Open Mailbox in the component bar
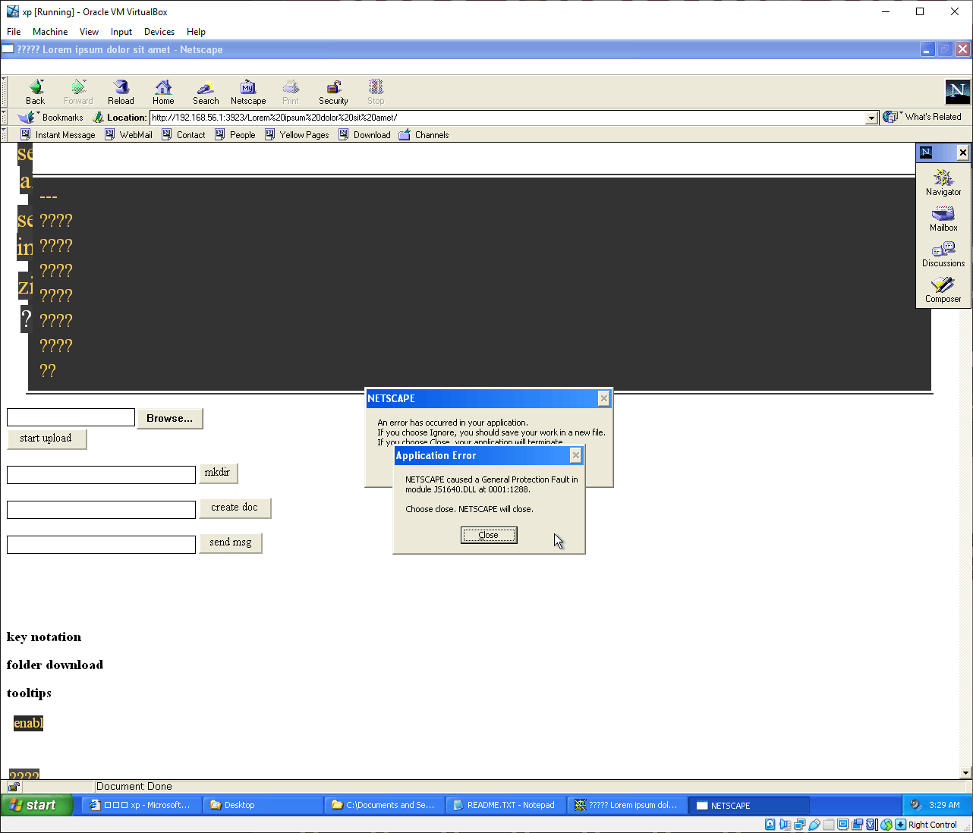The image size is (973, 833). click(x=943, y=218)
